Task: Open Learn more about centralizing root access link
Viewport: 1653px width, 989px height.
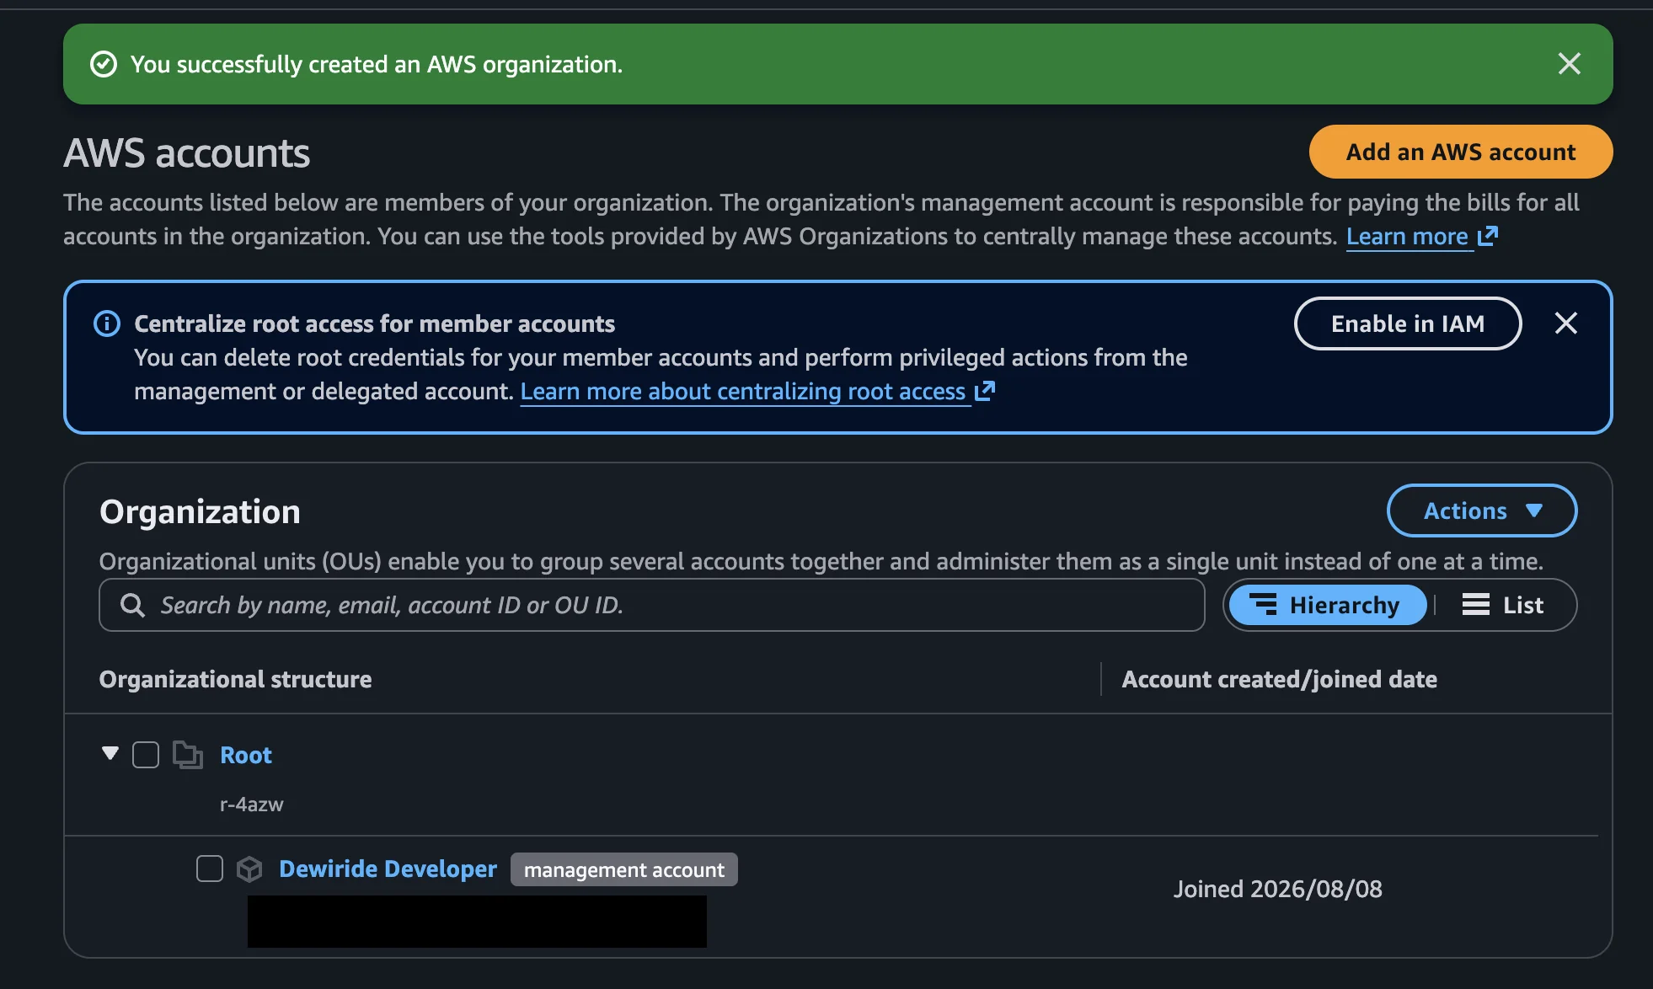Action: click(x=742, y=392)
